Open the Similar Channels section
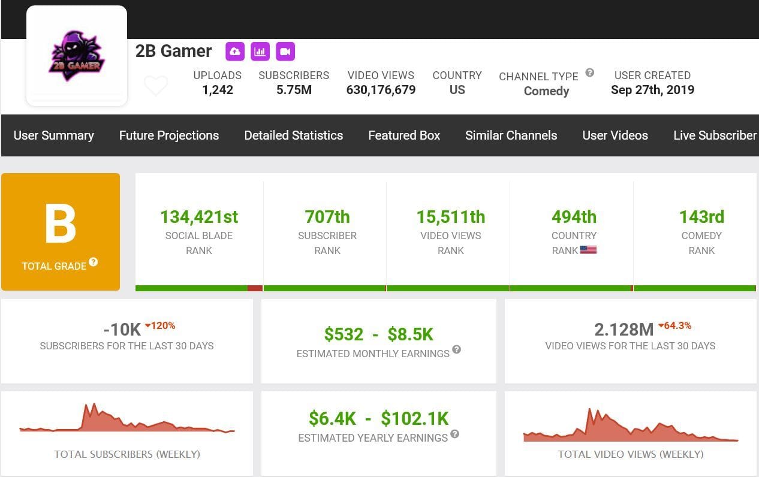The height and width of the screenshot is (477, 759). pos(511,135)
